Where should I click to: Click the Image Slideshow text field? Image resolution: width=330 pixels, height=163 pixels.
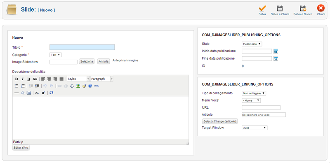pyautogui.click(x=64, y=62)
